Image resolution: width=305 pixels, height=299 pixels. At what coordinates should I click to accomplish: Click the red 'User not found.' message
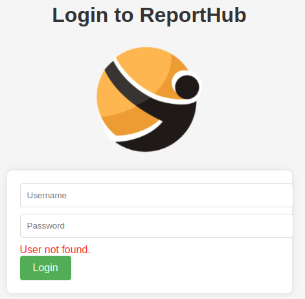tap(55, 249)
